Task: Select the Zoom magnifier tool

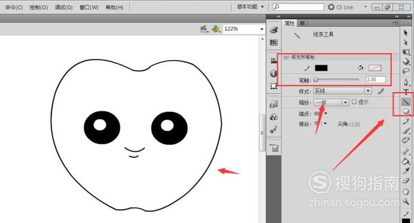Action: point(406,202)
